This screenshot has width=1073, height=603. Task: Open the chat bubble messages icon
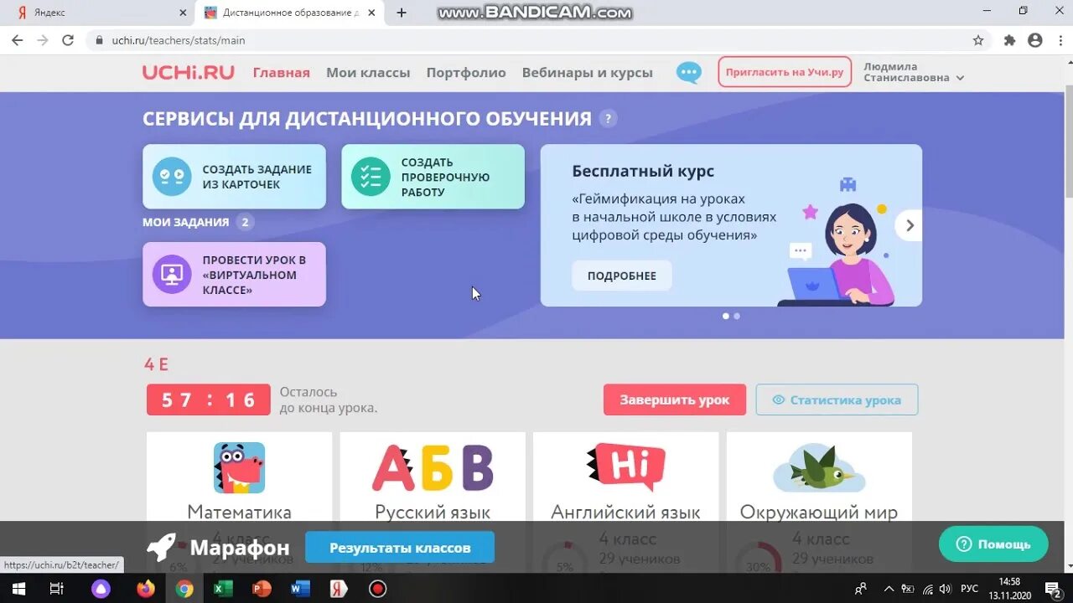click(689, 73)
